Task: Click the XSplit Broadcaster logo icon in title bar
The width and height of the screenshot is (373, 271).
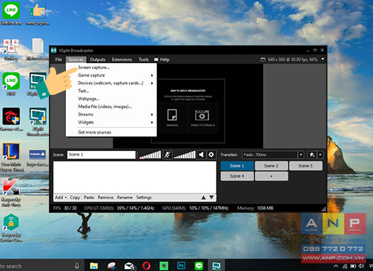Action: (54, 50)
